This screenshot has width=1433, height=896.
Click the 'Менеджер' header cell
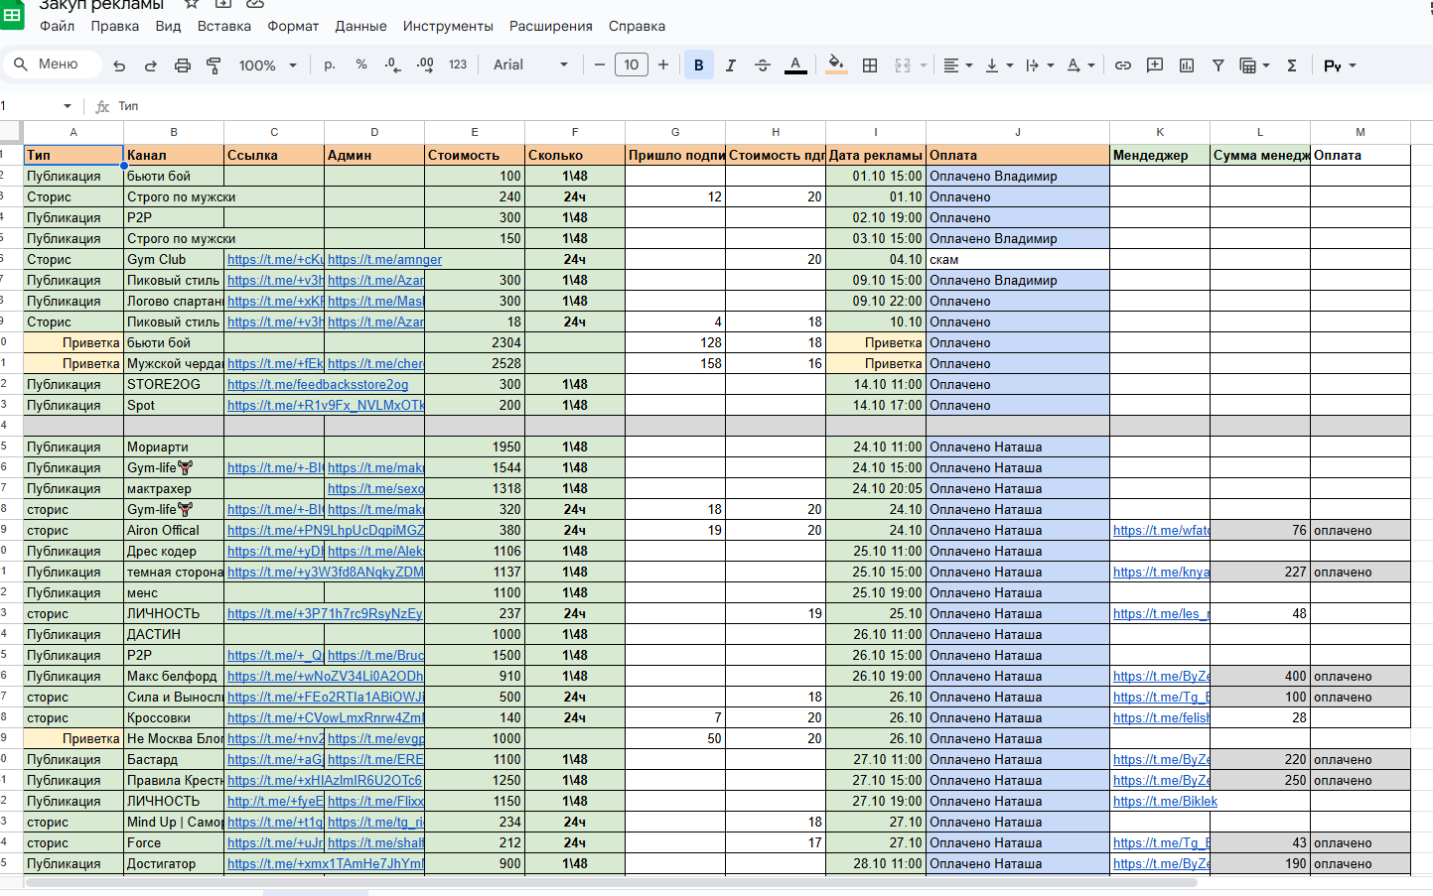[x=1160, y=155]
